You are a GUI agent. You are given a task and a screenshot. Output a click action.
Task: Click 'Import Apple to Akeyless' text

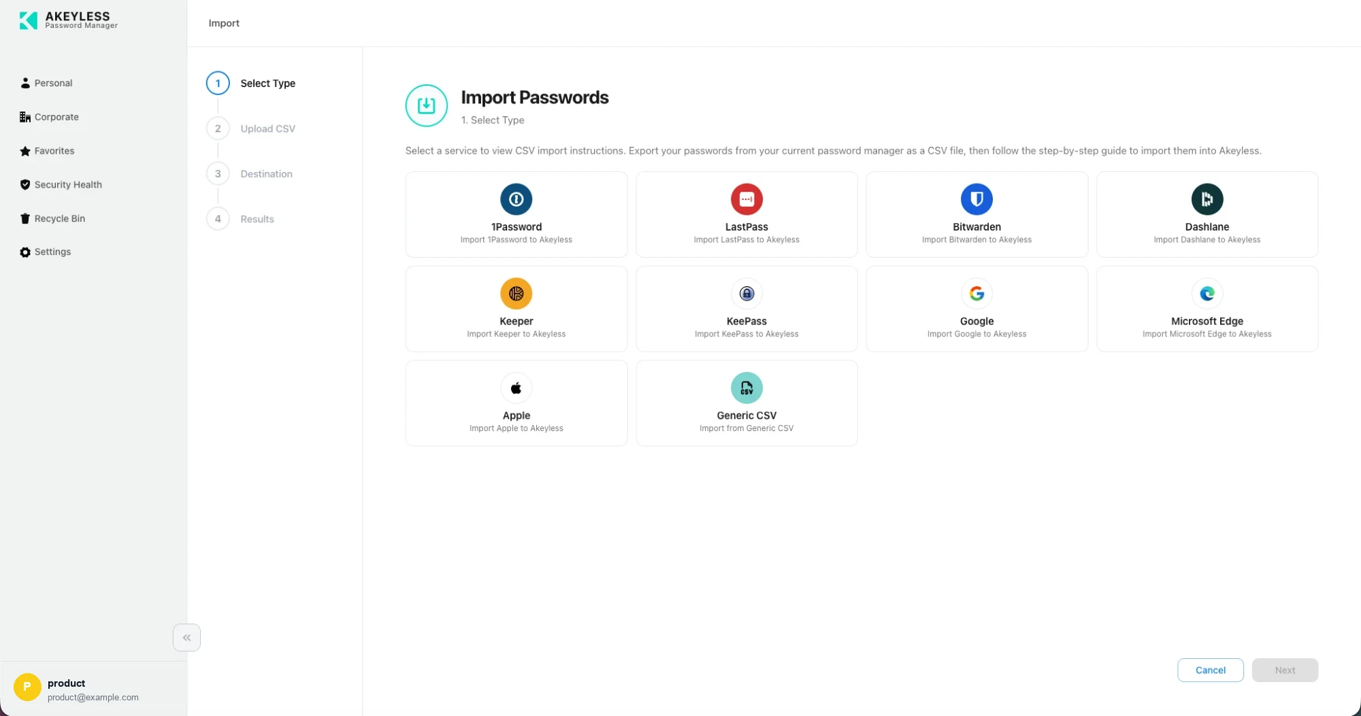click(516, 429)
